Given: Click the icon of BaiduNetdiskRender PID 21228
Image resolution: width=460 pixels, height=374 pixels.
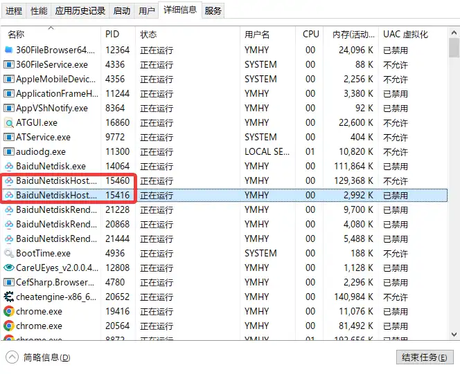Looking at the screenshot, I should click(9, 210).
